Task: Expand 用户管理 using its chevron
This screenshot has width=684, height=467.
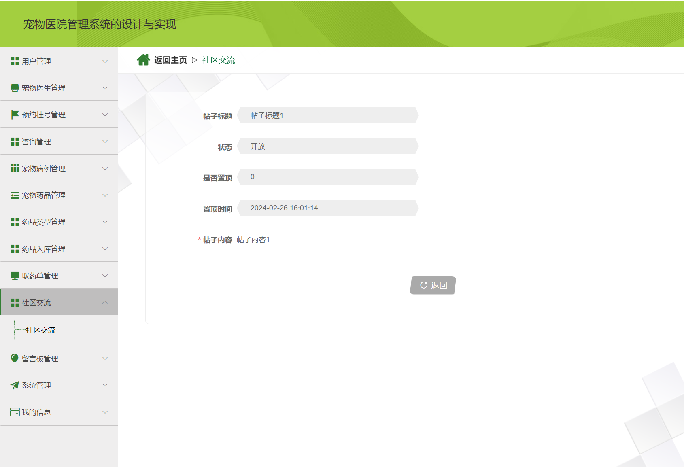Action: pos(105,62)
